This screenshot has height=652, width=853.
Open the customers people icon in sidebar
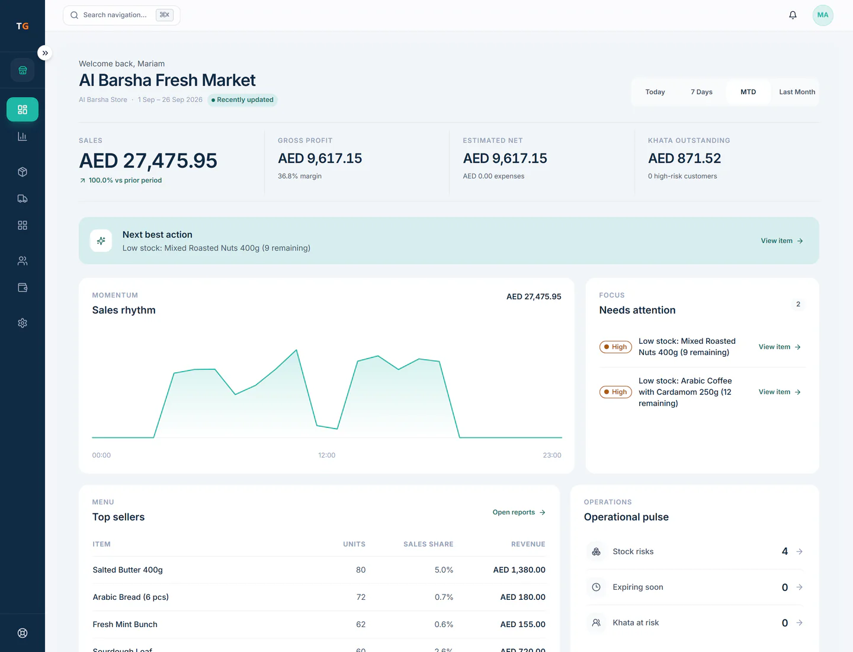(23, 261)
